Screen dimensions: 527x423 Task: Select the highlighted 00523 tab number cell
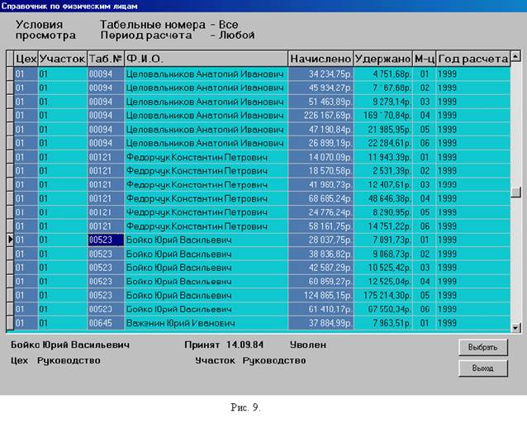click(105, 240)
